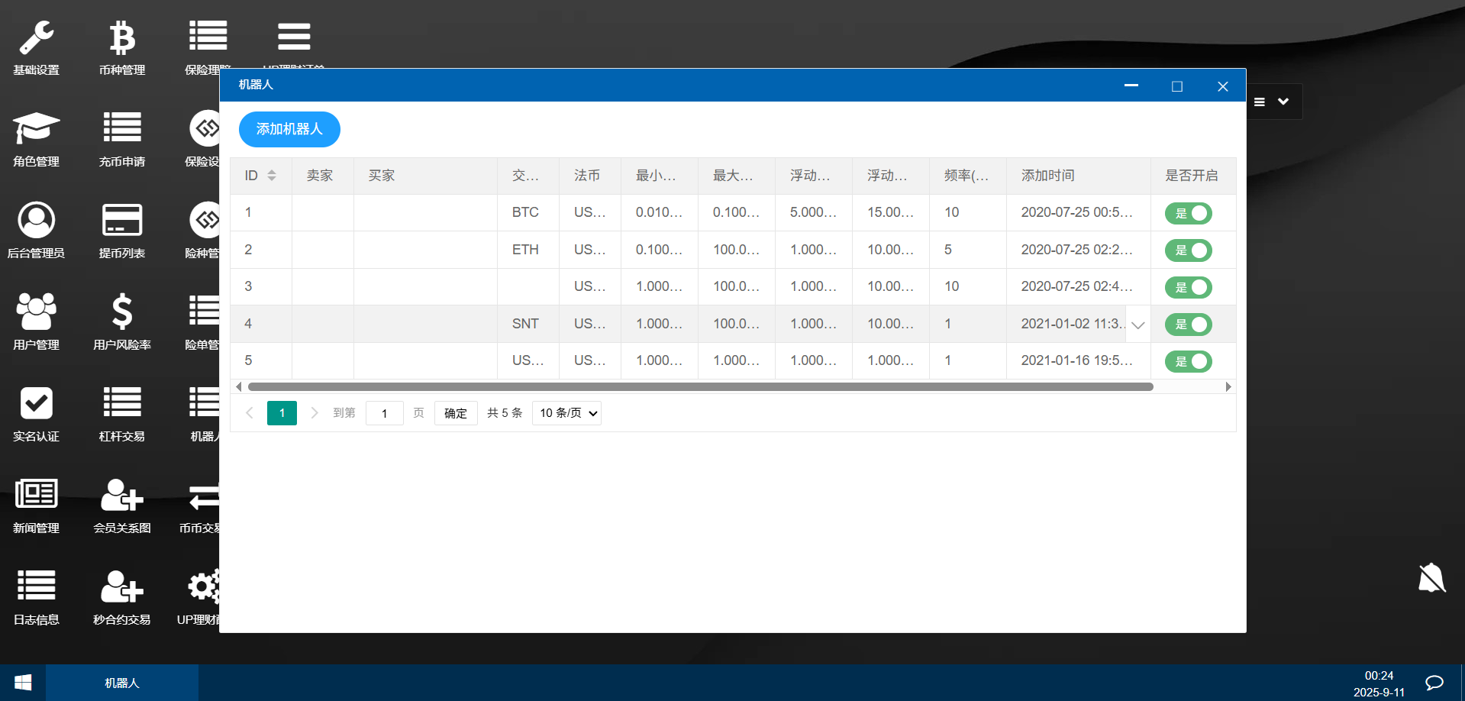Open 实名认证 checkmark icon
This screenshot has height=701, width=1465.
point(36,404)
